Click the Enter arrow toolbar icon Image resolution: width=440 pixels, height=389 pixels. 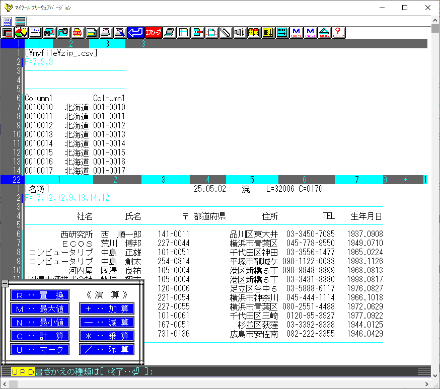coord(135,33)
